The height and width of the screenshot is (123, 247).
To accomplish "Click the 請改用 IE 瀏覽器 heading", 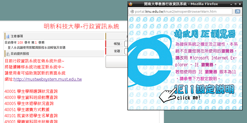I will coord(205,34).
